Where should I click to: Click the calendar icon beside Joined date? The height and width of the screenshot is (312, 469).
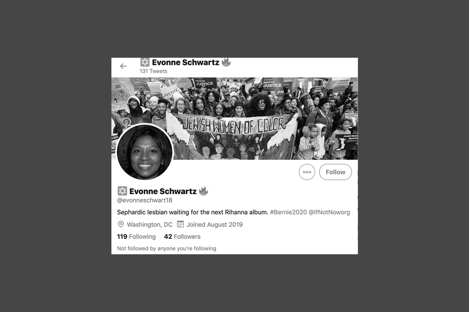click(x=180, y=224)
